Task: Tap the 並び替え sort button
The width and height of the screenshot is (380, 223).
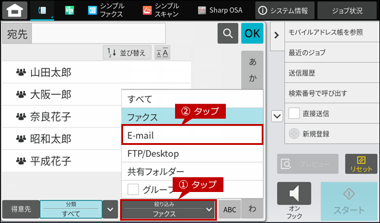Action: pos(127,52)
